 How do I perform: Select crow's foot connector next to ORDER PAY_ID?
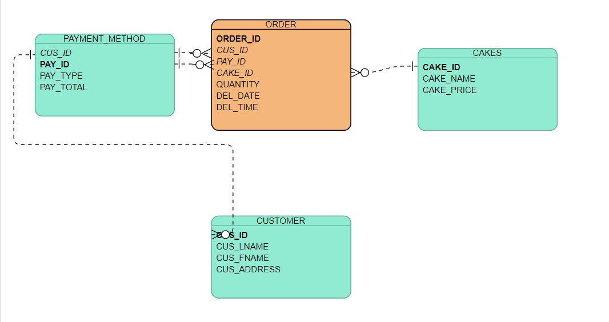coord(204,65)
